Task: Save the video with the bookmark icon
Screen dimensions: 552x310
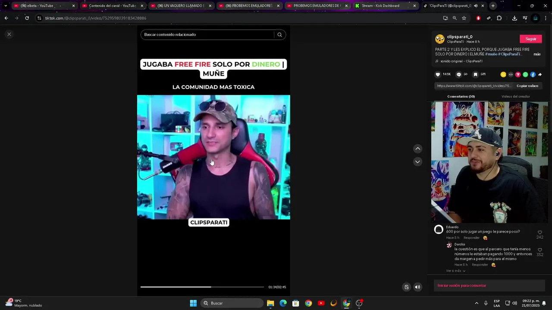Action: [476, 74]
